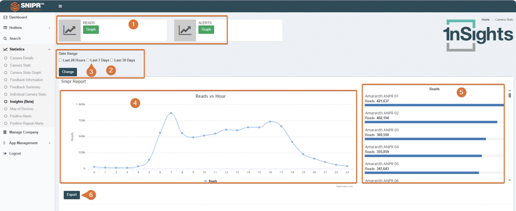Click the Reads list scrollbar down arrow

[x=510, y=180]
